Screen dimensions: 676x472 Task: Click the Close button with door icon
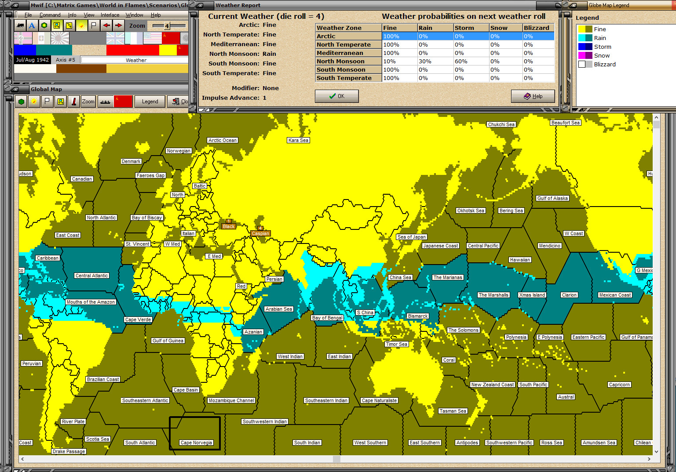[x=178, y=102]
